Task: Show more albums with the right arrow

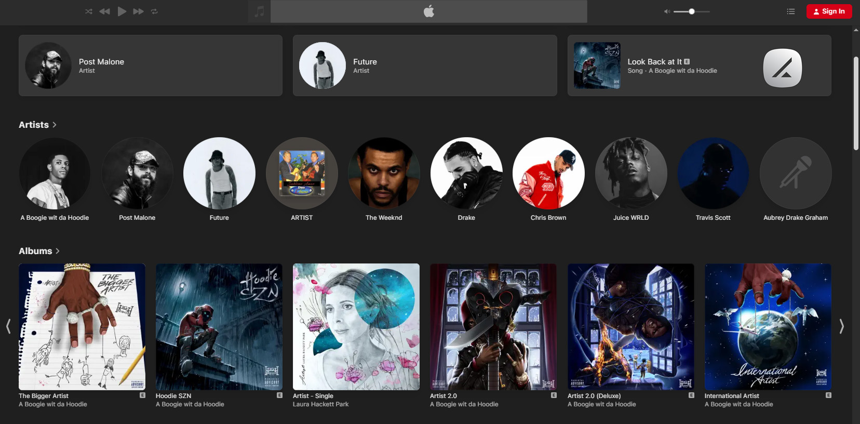Action: tap(842, 326)
